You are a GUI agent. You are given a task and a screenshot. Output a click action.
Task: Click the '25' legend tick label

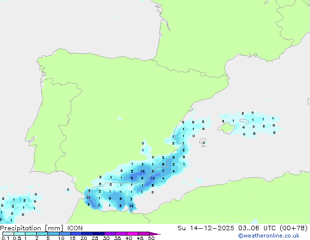pos(95,238)
